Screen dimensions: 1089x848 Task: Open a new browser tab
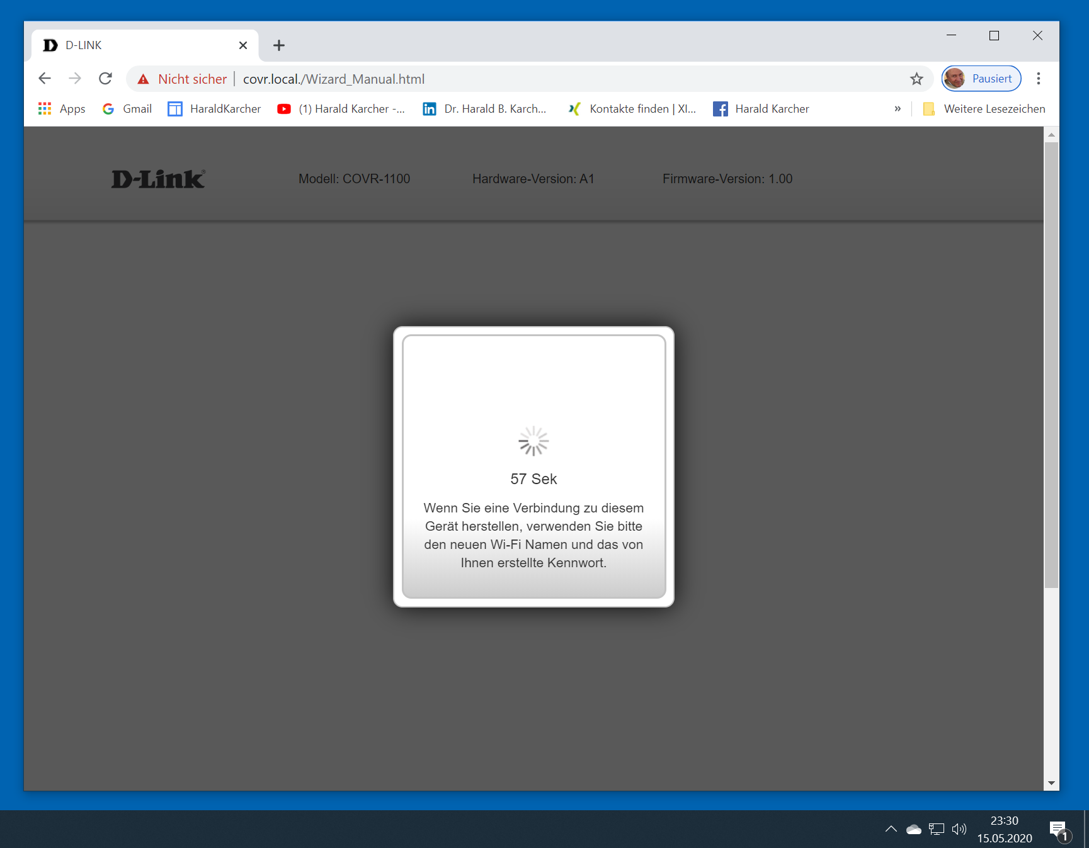point(279,45)
